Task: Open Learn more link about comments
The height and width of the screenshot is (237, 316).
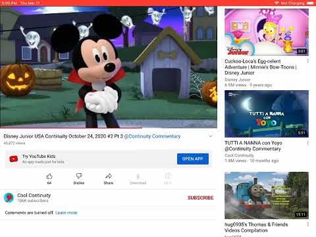Action: click(66, 213)
